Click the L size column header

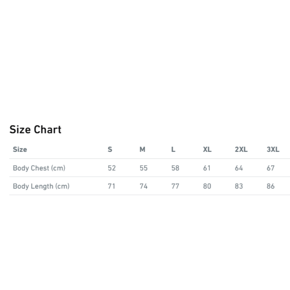point(173,149)
